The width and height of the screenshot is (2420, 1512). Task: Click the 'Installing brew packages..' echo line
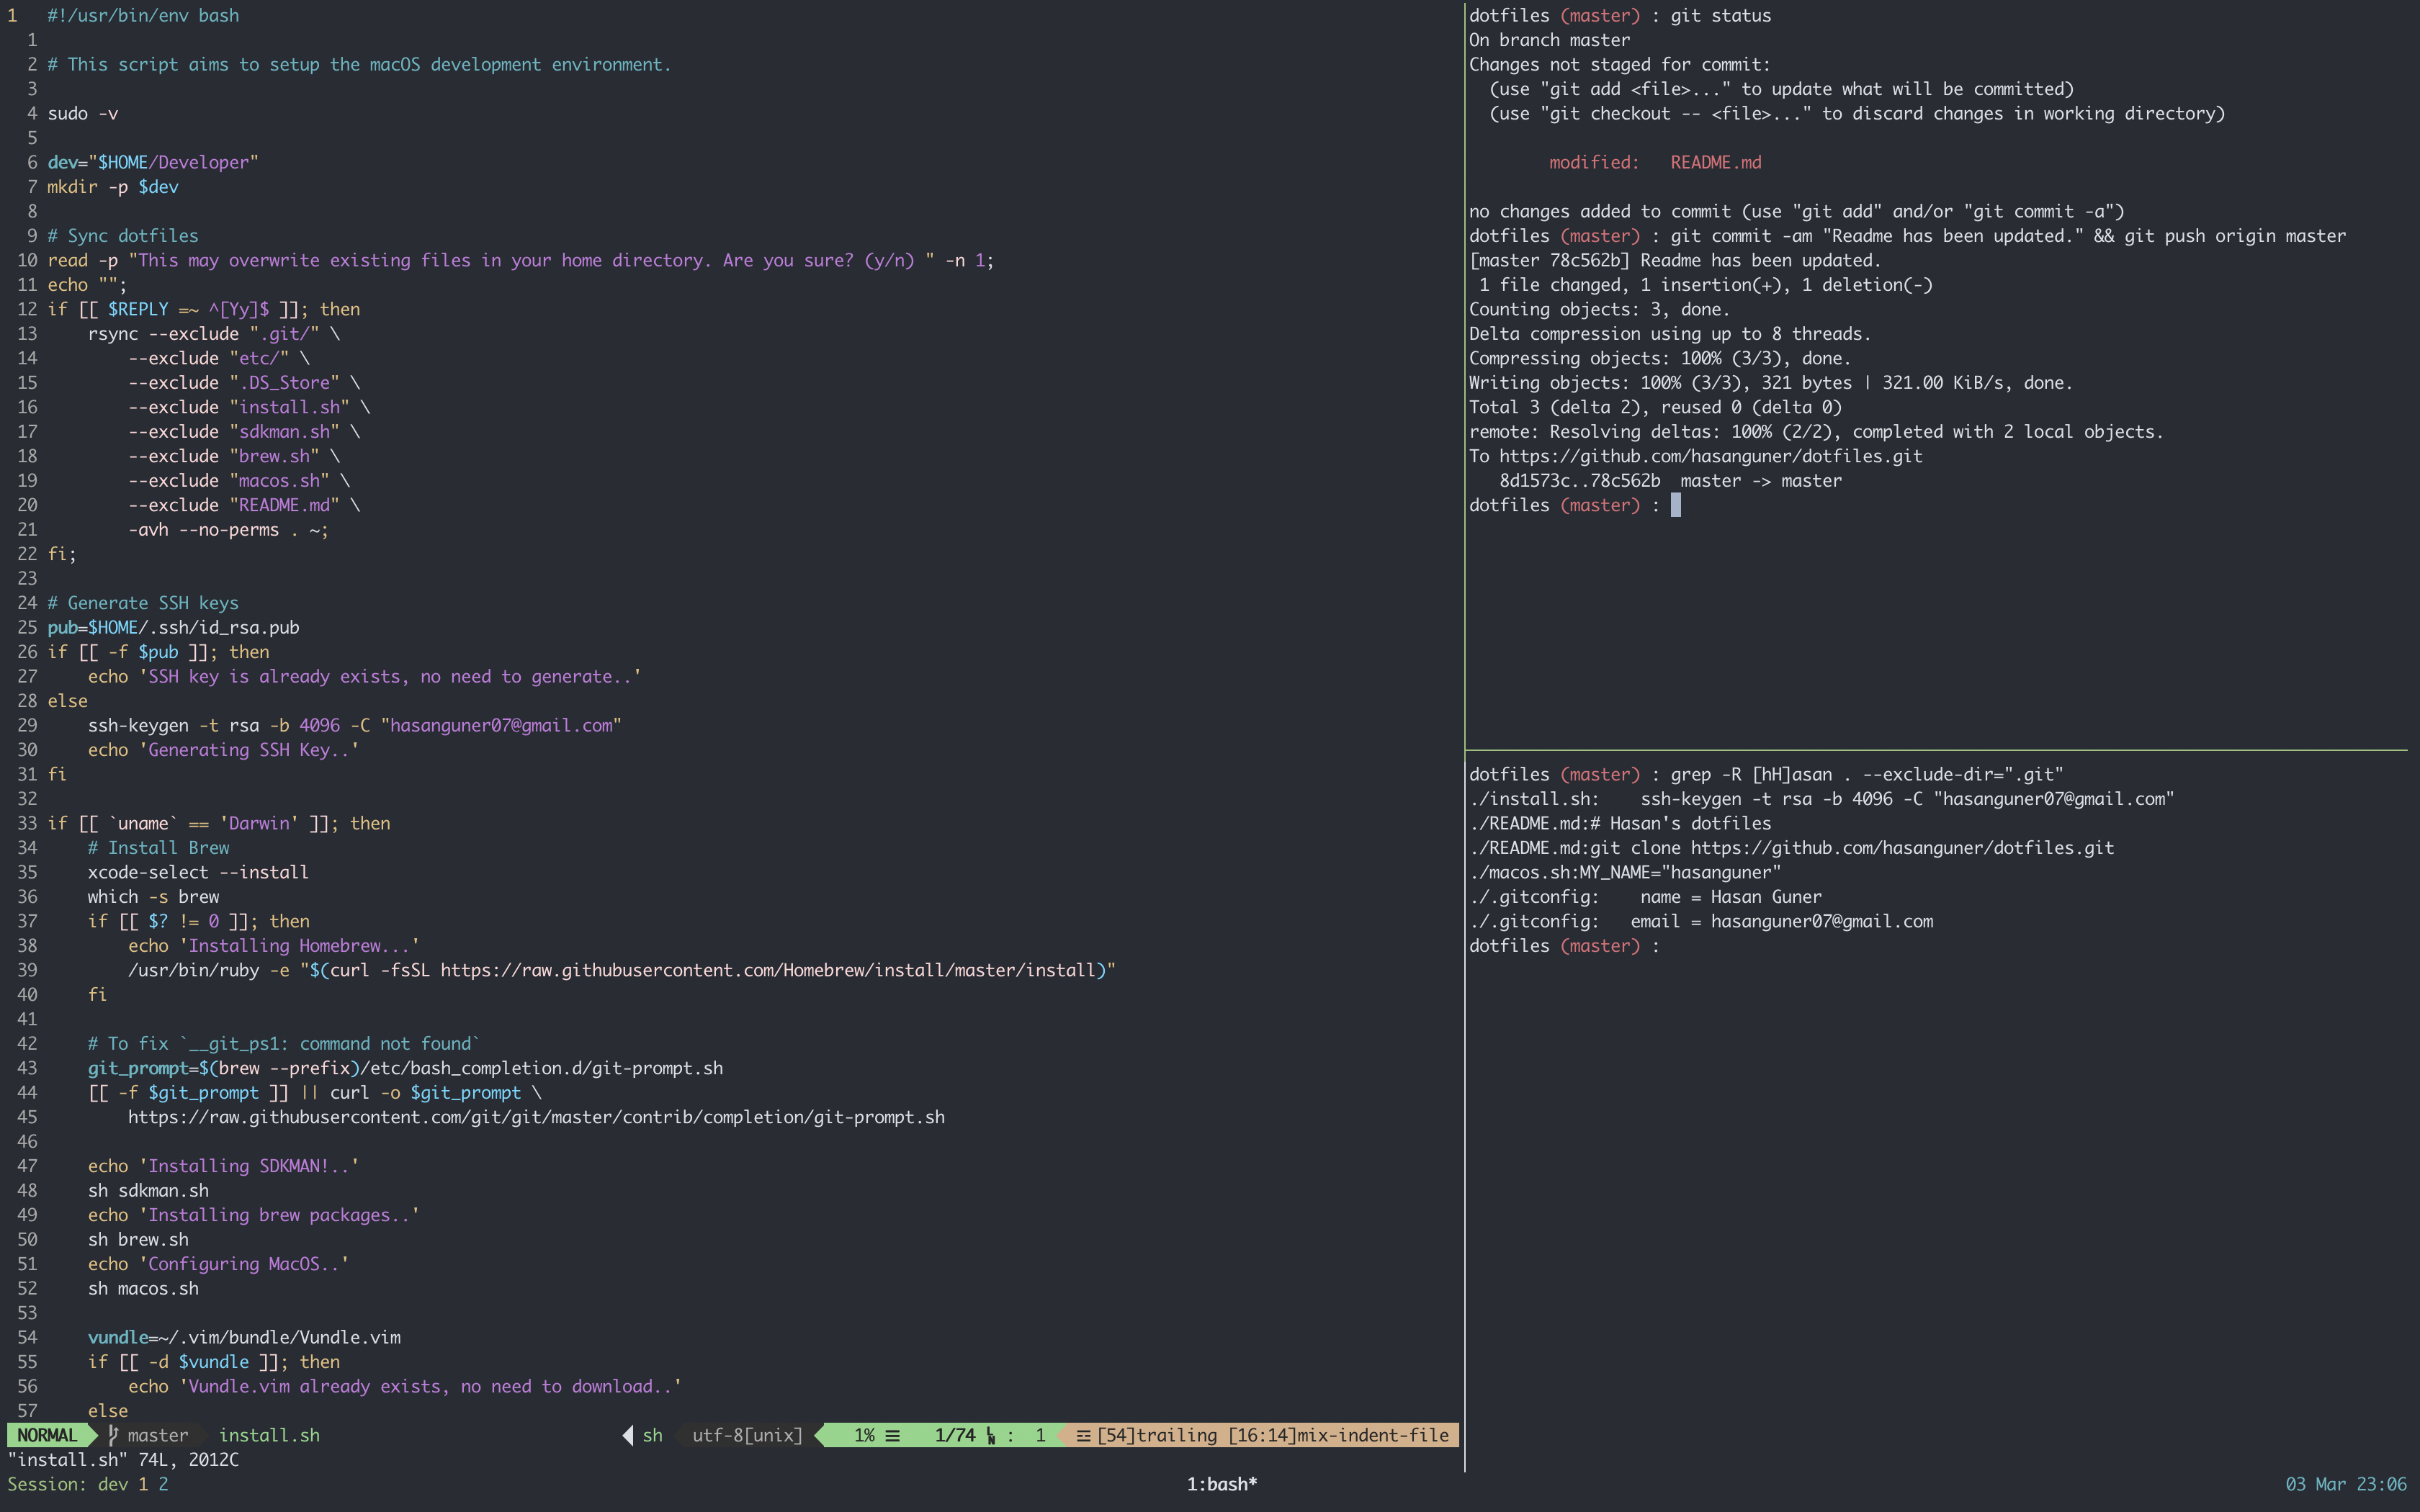pyautogui.click(x=254, y=1216)
